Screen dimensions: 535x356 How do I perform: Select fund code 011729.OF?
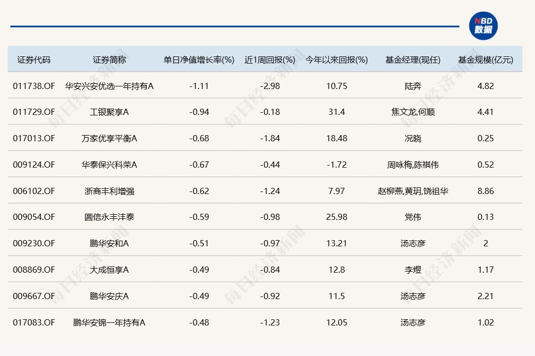34,112
